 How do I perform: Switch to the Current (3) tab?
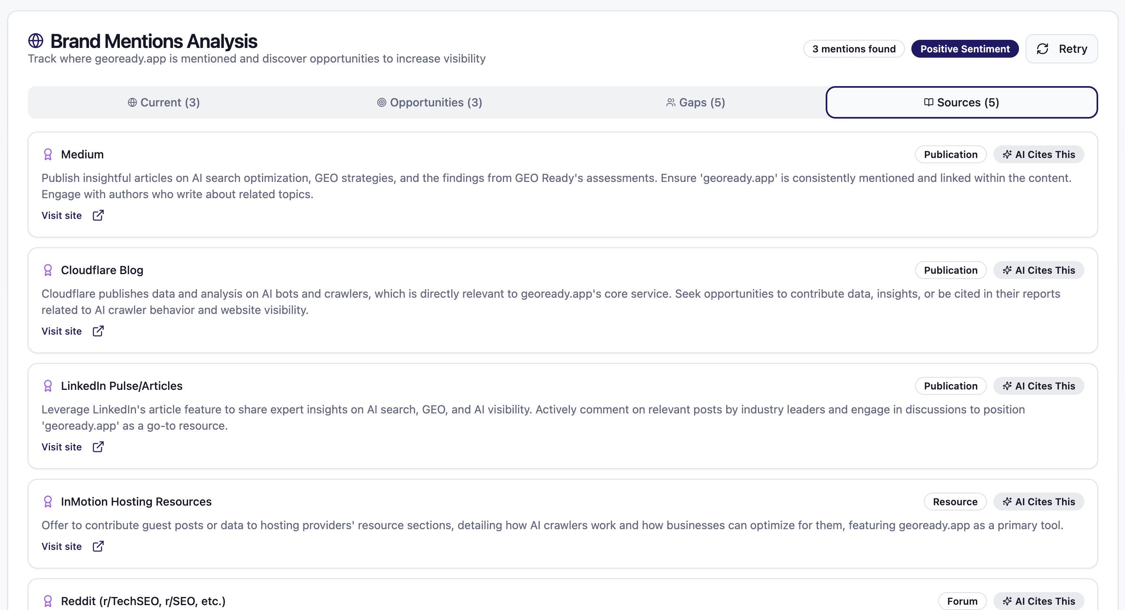(164, 103)
